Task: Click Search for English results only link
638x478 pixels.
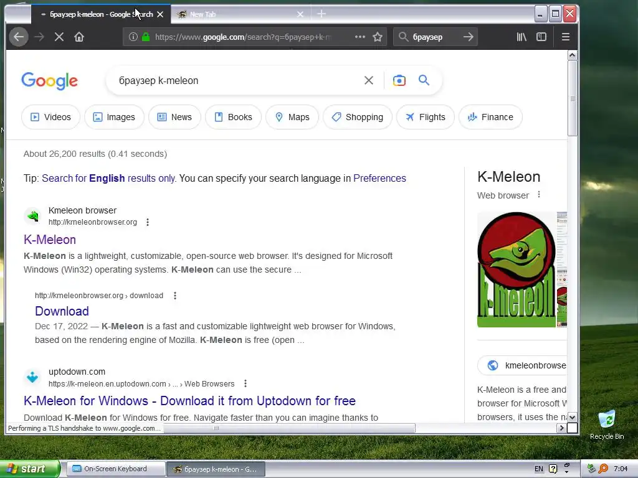Action: click(108, 179)
